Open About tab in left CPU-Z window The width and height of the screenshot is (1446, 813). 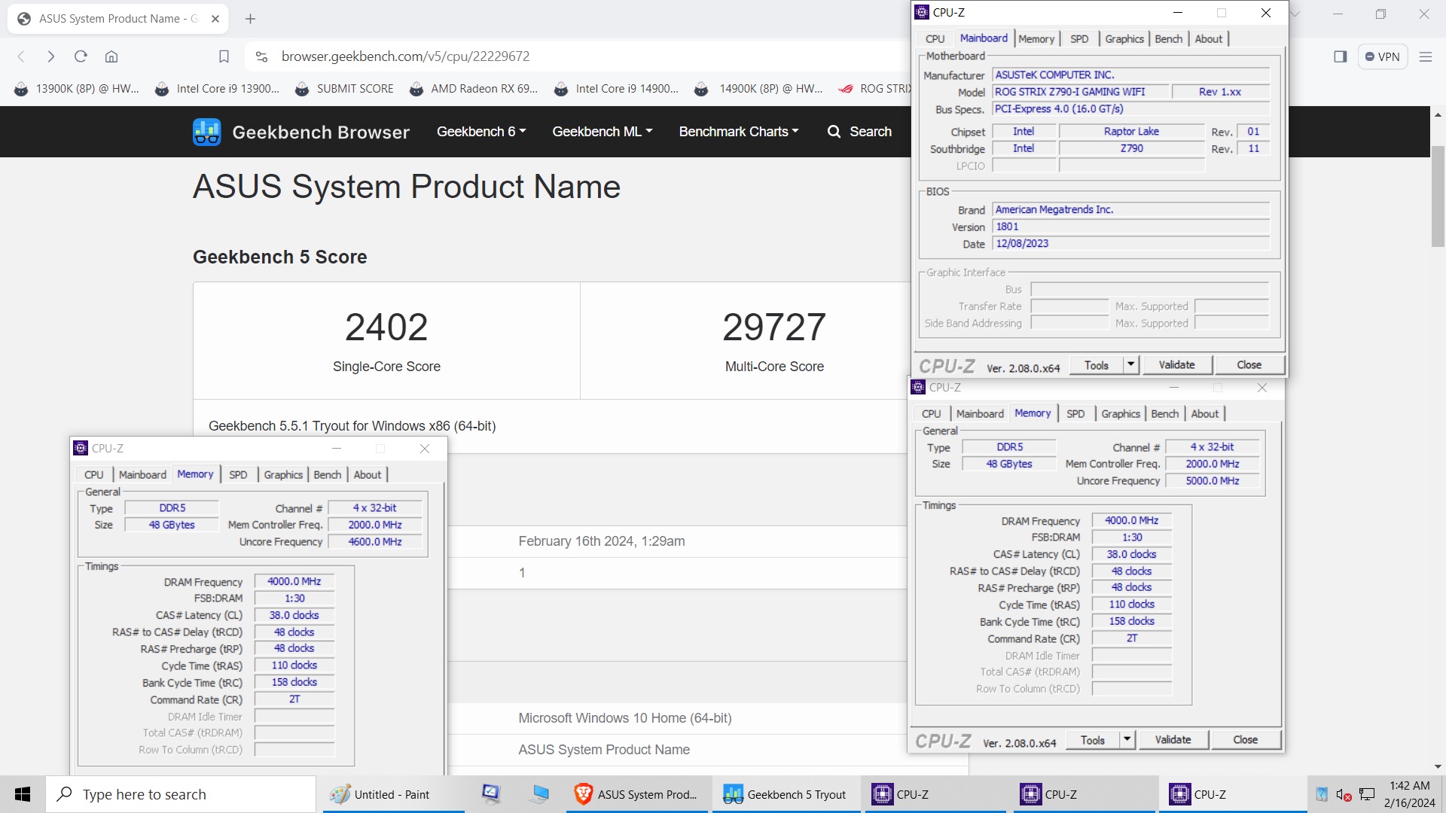point(368,475)
